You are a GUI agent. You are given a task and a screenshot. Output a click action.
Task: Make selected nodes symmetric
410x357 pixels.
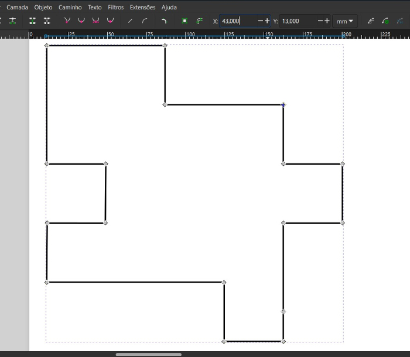point(95,21)
